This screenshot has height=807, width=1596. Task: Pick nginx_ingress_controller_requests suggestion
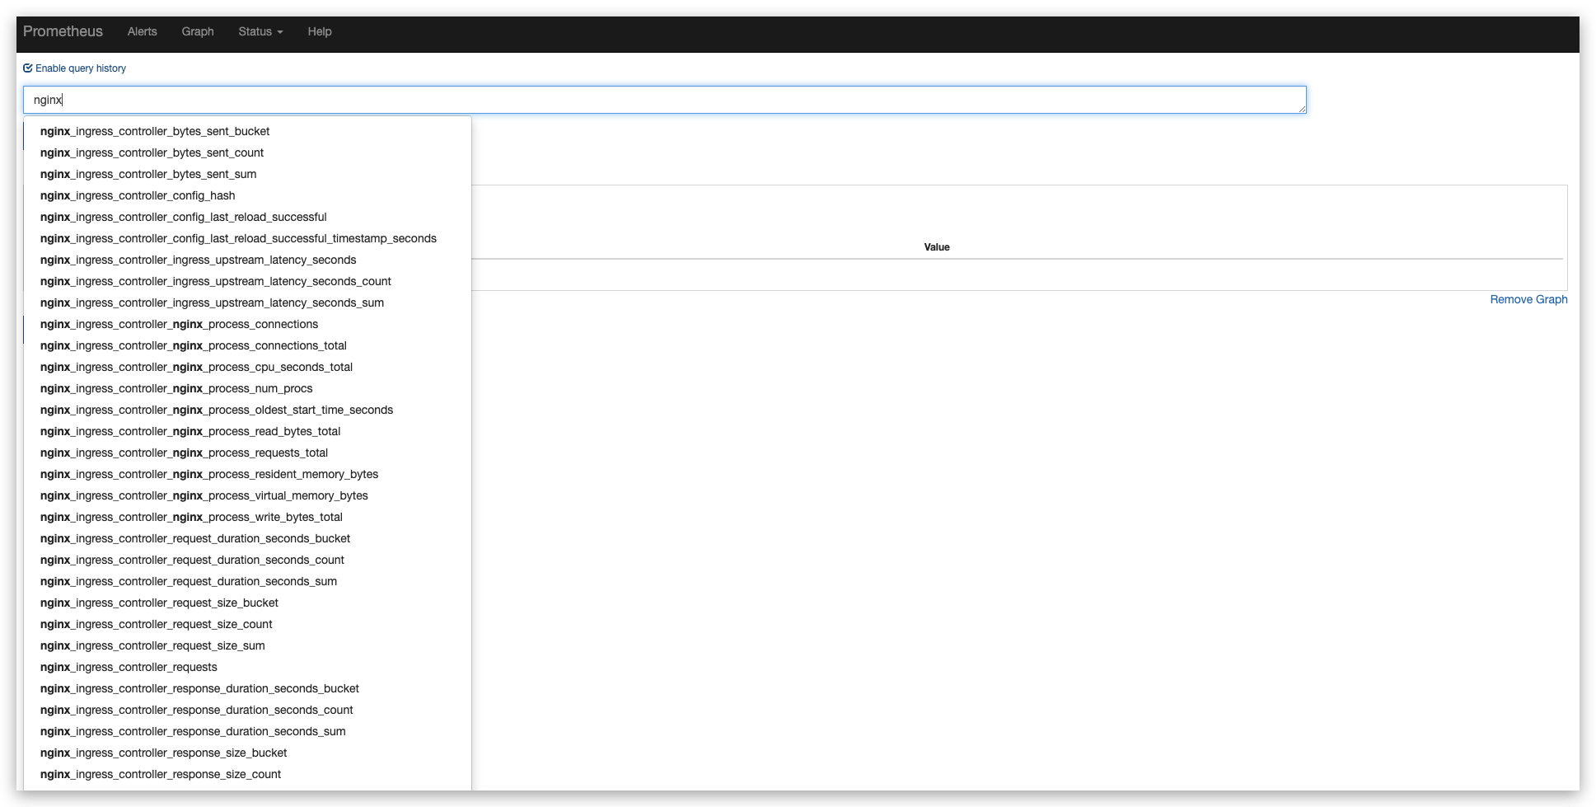coord(247,667)
